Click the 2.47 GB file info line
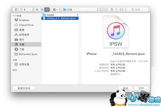 [x=129, y=61]
